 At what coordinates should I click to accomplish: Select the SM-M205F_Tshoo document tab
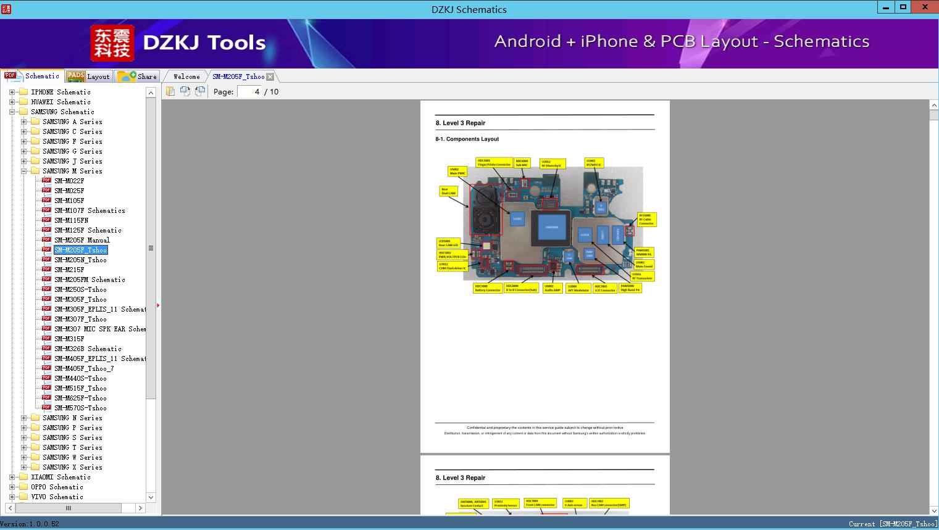[238, 77]
